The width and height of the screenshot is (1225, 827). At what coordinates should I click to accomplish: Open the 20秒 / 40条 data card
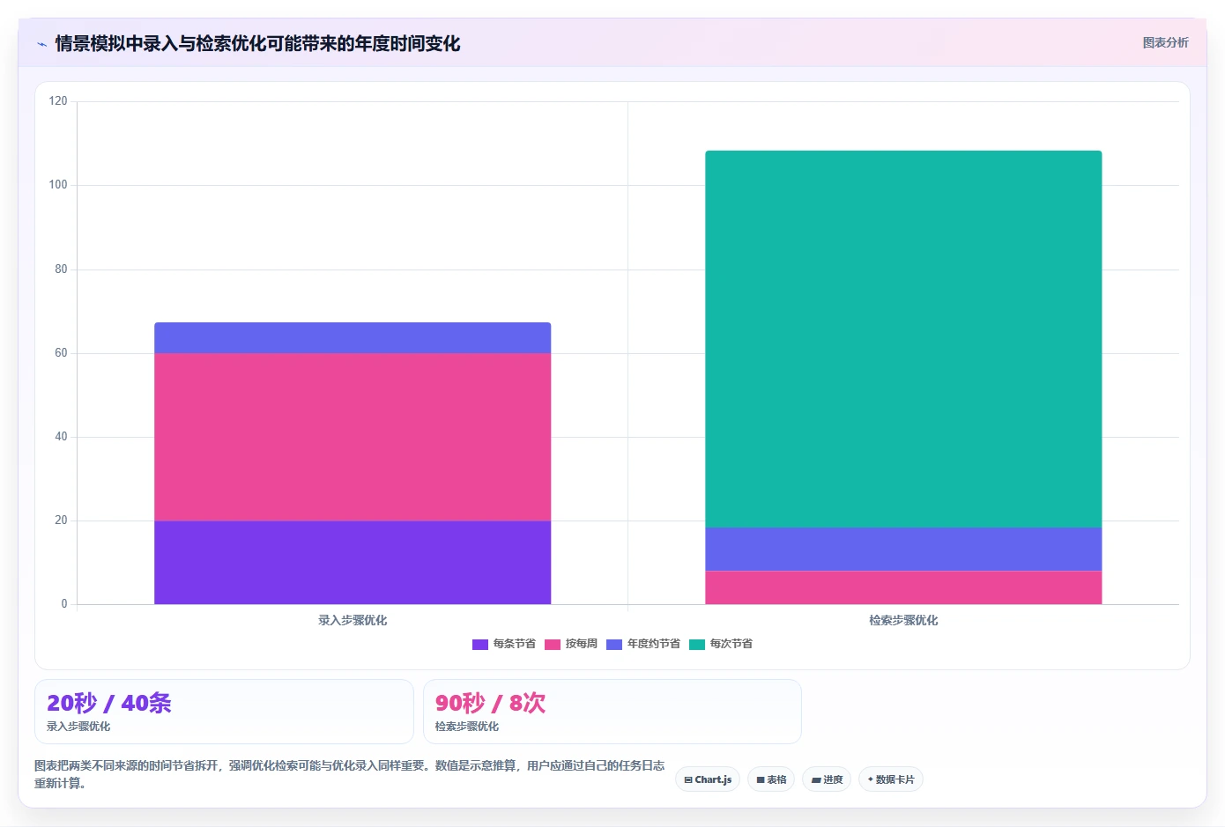point(224,712)
